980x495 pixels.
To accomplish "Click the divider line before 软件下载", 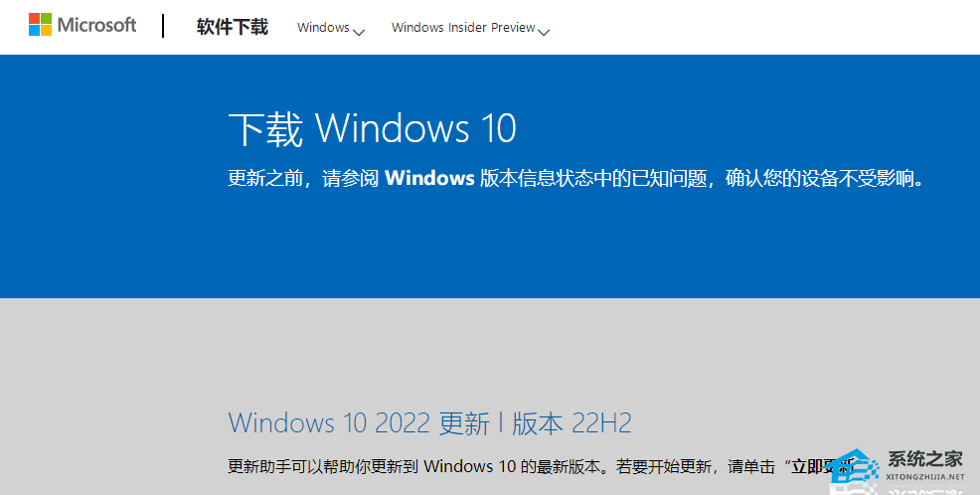I will point(163,26).
